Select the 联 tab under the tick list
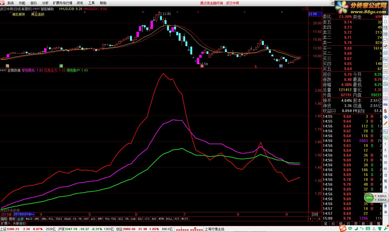 pos(364,224)
